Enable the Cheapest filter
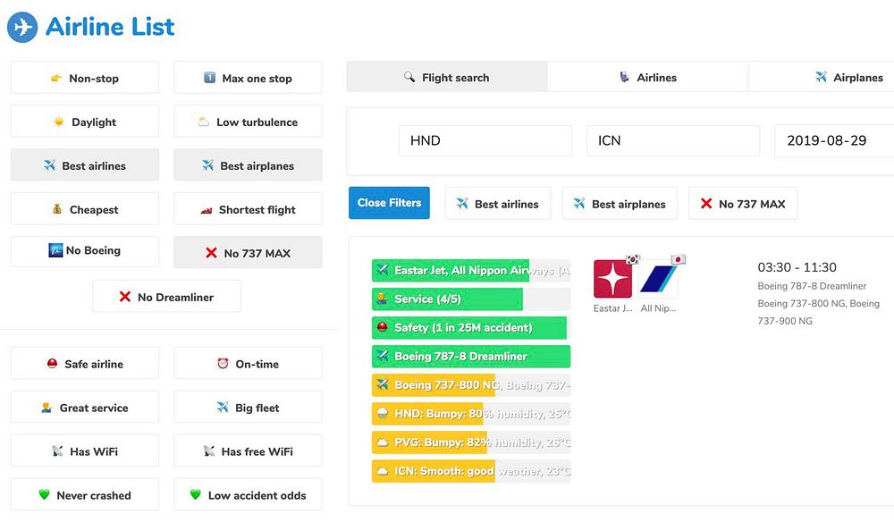This screenshot has height=522, width=894. point(85,209)
